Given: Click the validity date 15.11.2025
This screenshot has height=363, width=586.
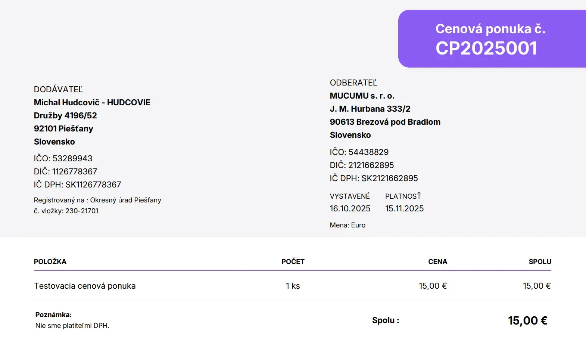Looking at the screenshot, I should pos(404,208).
